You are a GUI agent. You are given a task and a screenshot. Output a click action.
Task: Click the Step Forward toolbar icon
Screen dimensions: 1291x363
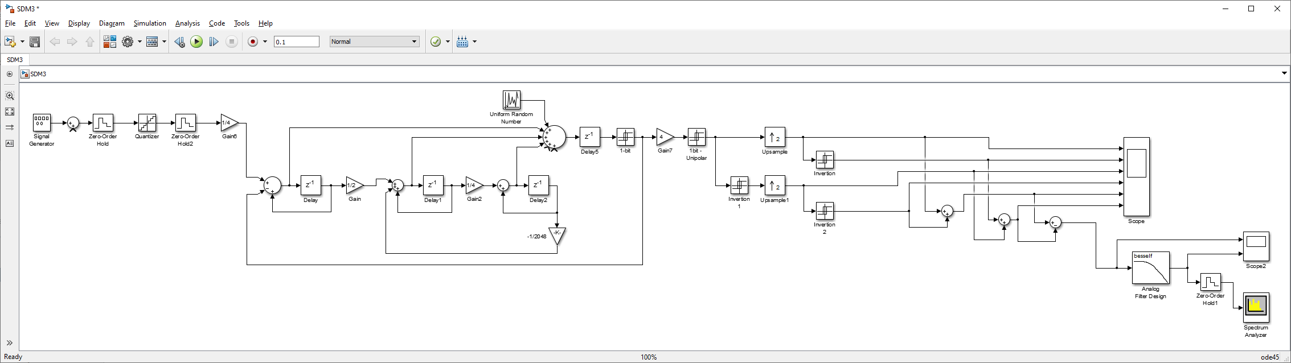(x=214, y=42)
